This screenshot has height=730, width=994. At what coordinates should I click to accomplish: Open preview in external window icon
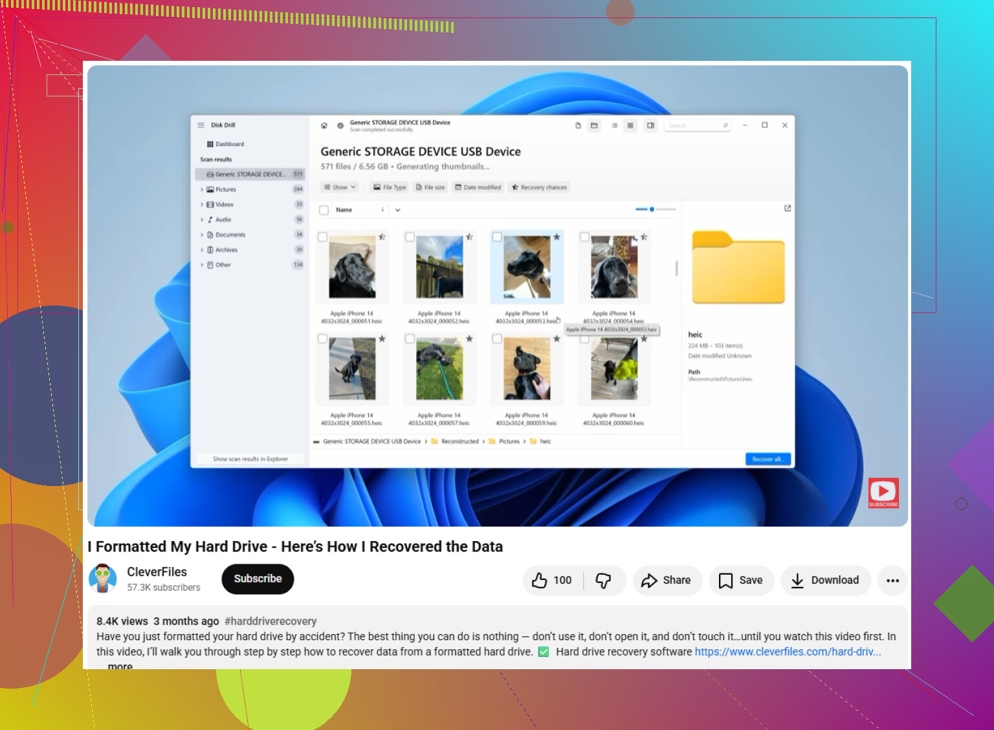[x=788, y=208]
